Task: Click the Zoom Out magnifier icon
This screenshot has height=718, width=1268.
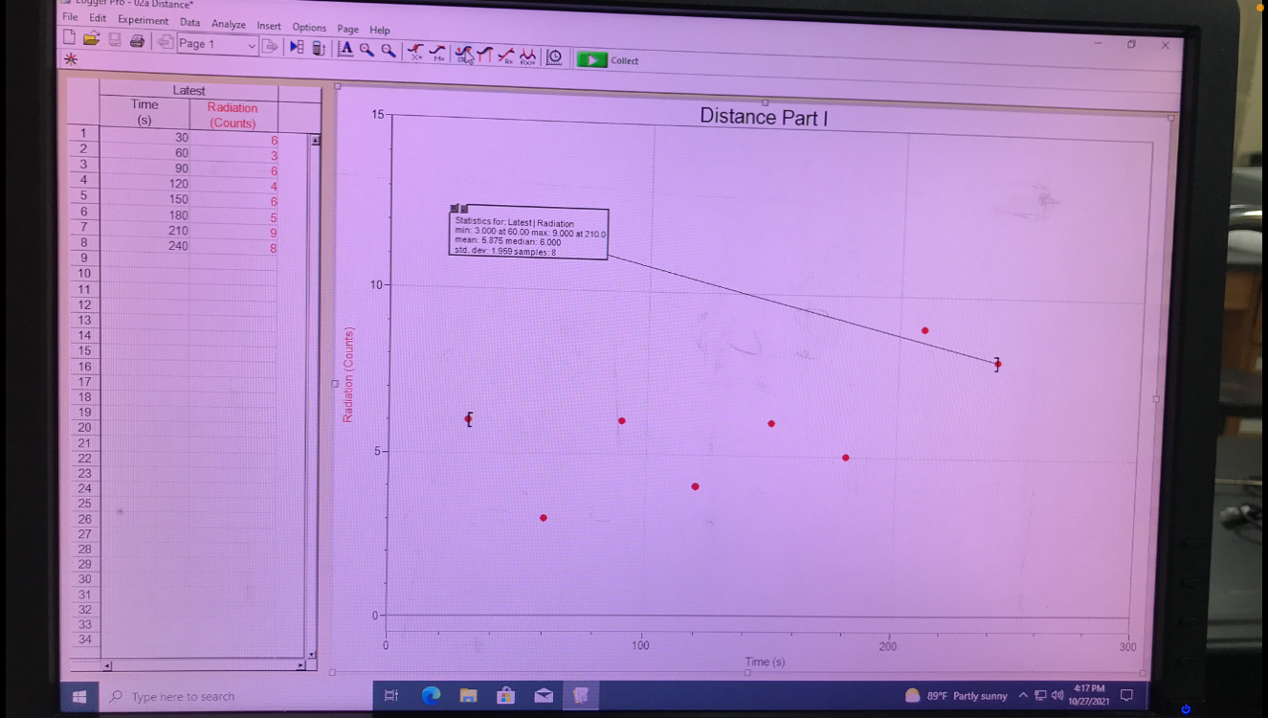Action: (x=389, y=51)
